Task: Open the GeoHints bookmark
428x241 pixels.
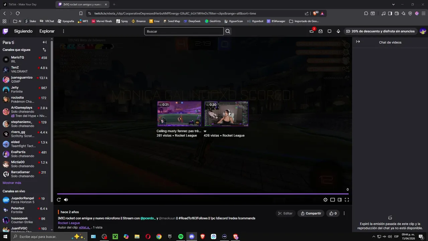Action: point(213,21)
